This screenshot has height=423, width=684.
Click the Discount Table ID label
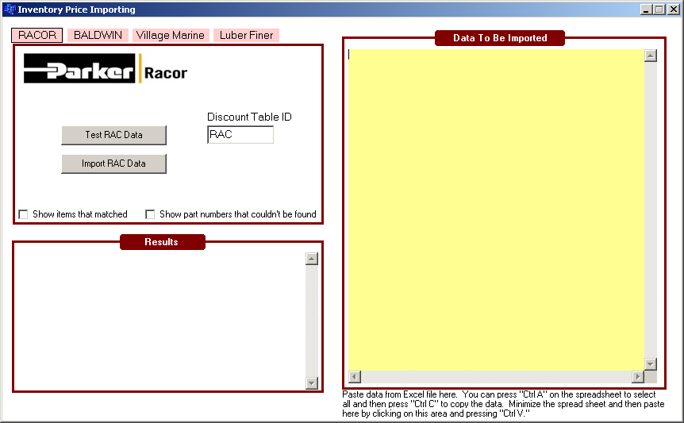pyautogui.click(x=249, y=117)
